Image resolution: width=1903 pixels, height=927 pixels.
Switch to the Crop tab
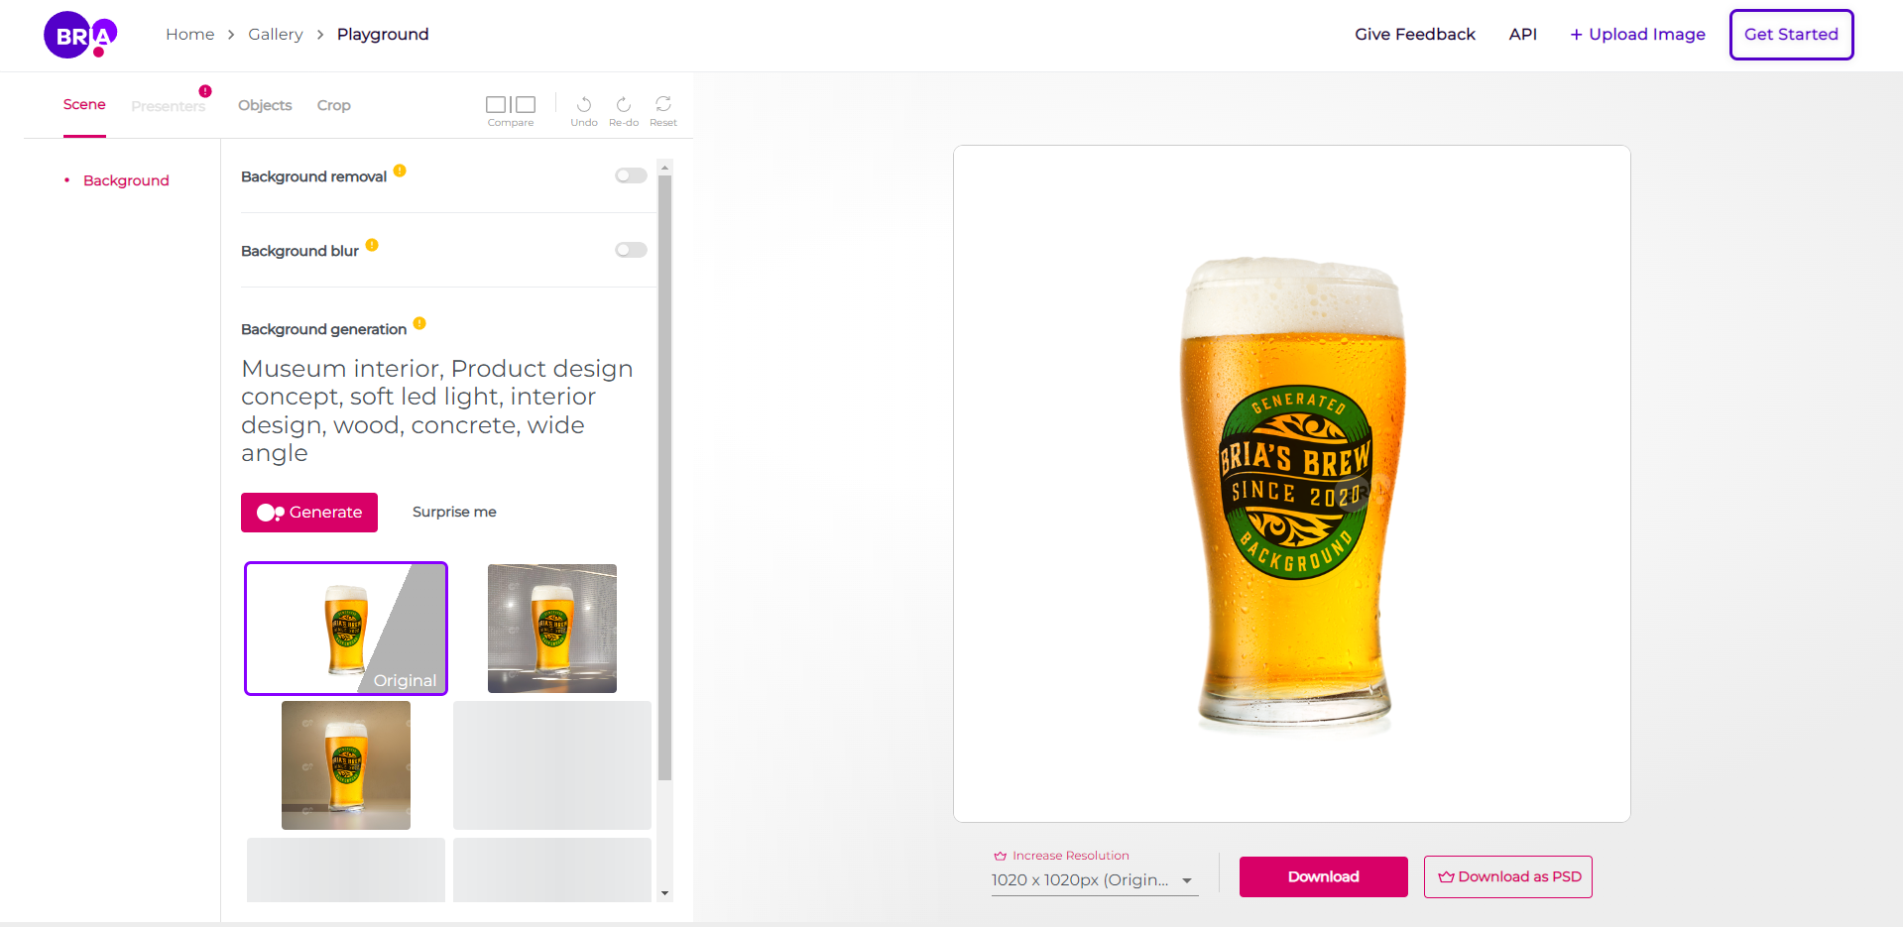point(334,105)
